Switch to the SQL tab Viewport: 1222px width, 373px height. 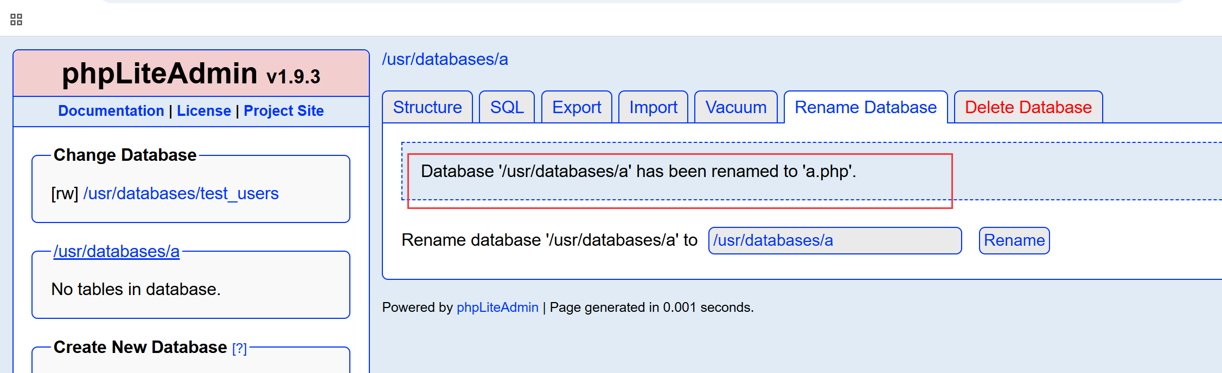tap(507, 107)
